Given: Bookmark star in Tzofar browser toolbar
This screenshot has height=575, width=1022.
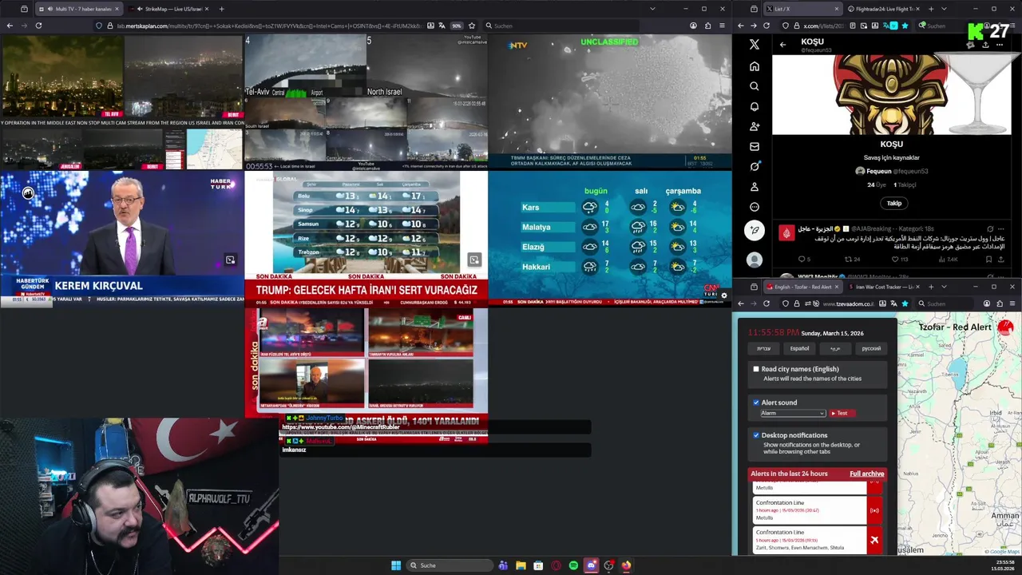Looking at the screenshot, I should (x=905, y=303).
